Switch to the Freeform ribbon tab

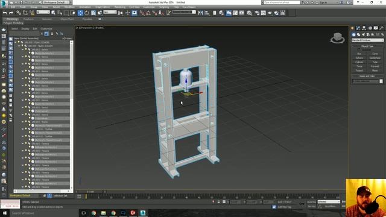pos(28,19)
